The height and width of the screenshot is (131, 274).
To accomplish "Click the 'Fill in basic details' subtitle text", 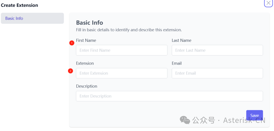I will tap(129, 30).
